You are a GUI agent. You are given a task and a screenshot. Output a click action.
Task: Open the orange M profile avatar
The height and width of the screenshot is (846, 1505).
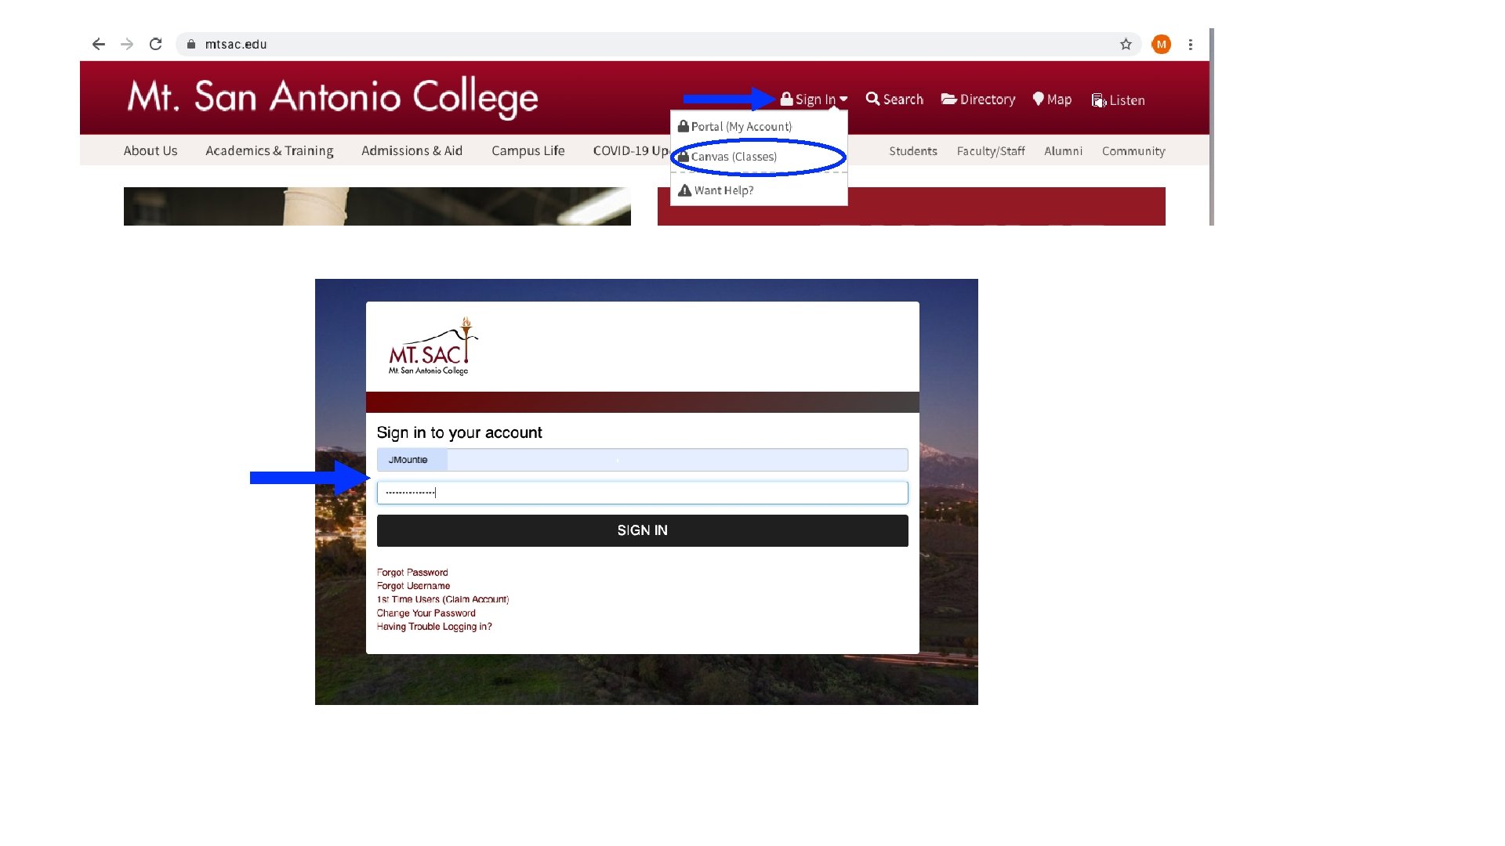tap(1161, 45)
